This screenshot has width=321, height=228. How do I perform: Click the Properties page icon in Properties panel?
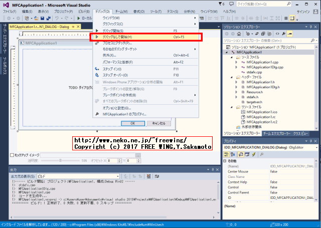click(241, 155)
